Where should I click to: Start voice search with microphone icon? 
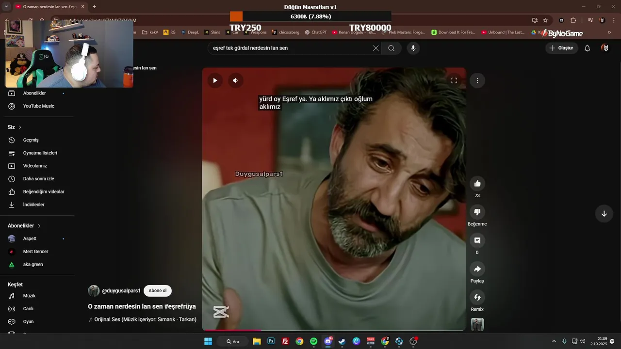[x=413, y=48]
